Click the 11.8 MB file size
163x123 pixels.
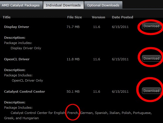(x=73, y=59)
